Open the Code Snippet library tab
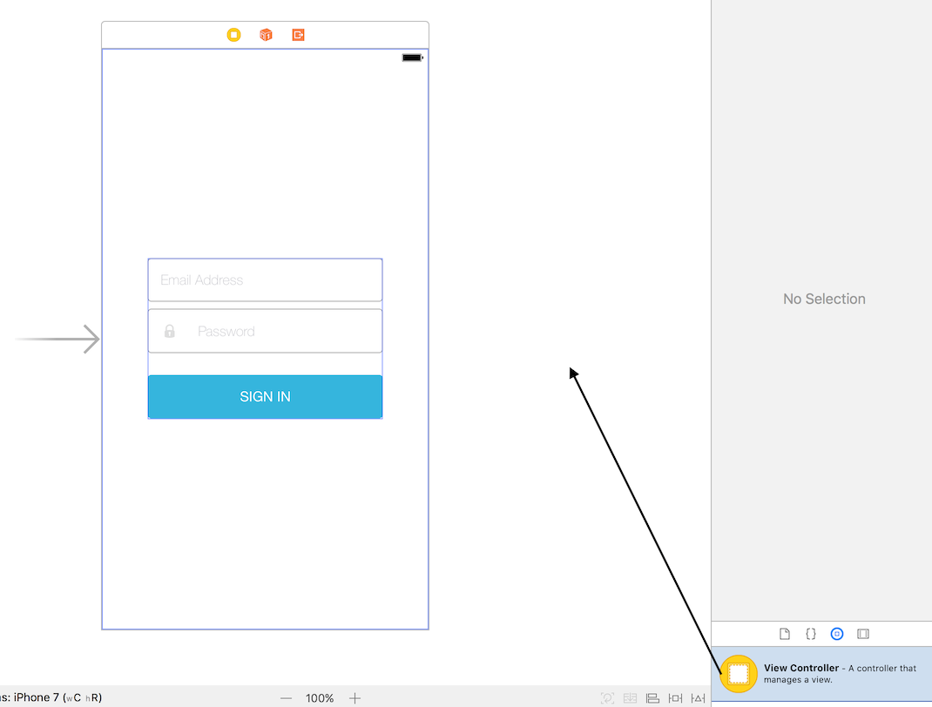The height and width of the screenshot is (707, 932). click(x=811, y=634)
